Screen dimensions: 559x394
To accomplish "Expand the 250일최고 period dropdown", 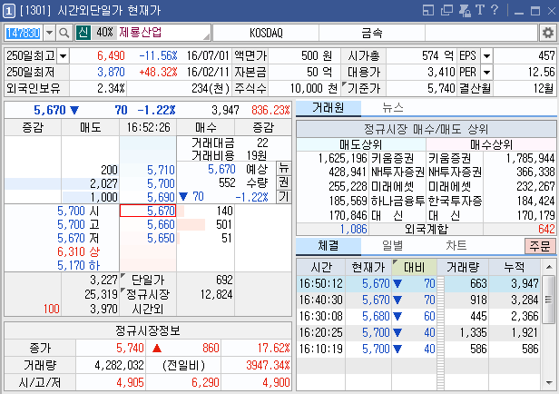I will pyautogui.click(x=63, y=56).
